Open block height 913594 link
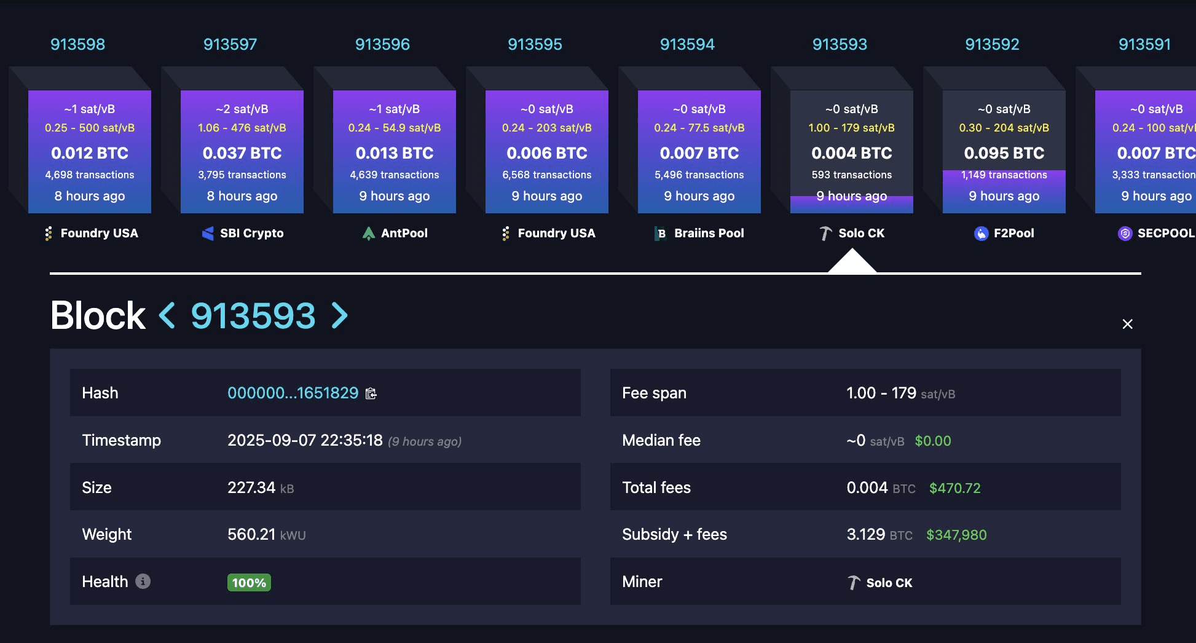Screen dimensions: 1196x643 (x=687, y=44)
